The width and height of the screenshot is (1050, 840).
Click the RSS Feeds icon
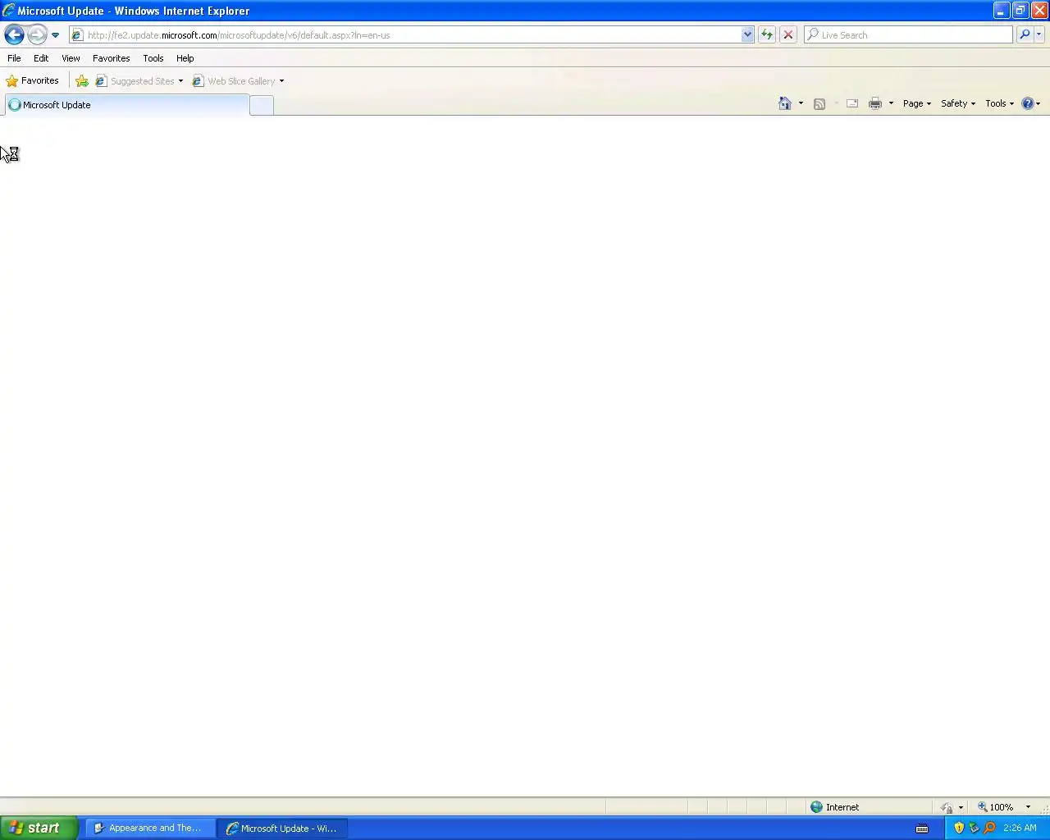(x=819, y=103)
